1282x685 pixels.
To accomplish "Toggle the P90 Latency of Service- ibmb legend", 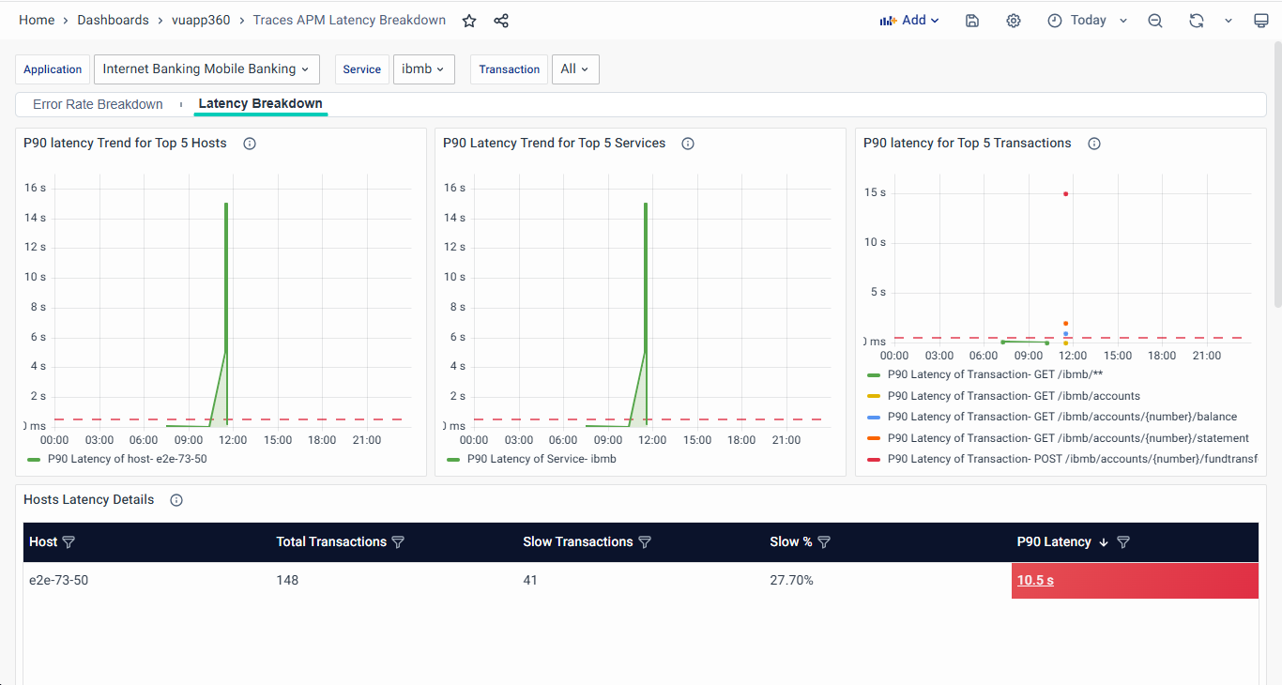I will coord(541,459).
